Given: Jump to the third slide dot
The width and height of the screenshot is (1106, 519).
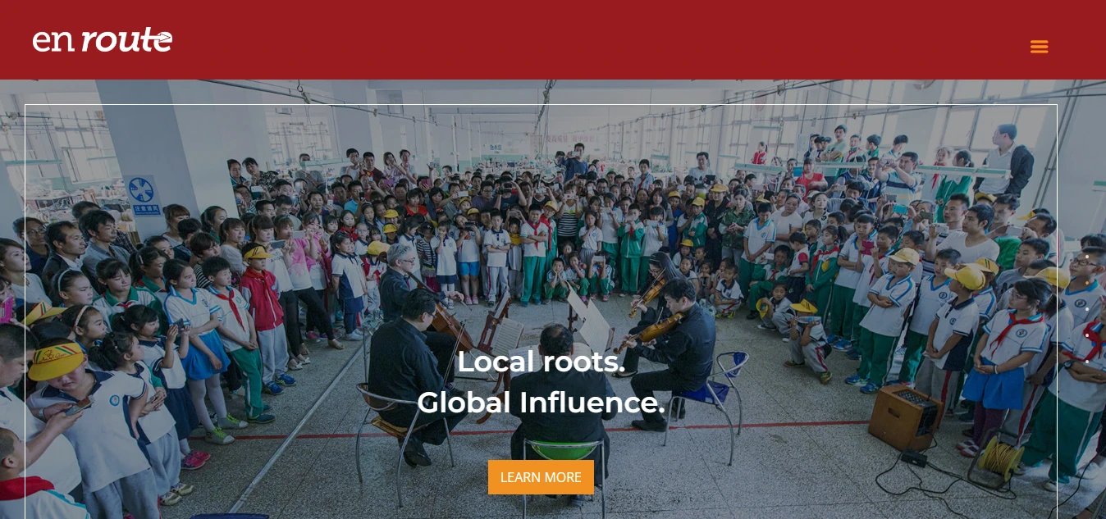Looking at the screenshot, I should click(x=1087, y=309).
